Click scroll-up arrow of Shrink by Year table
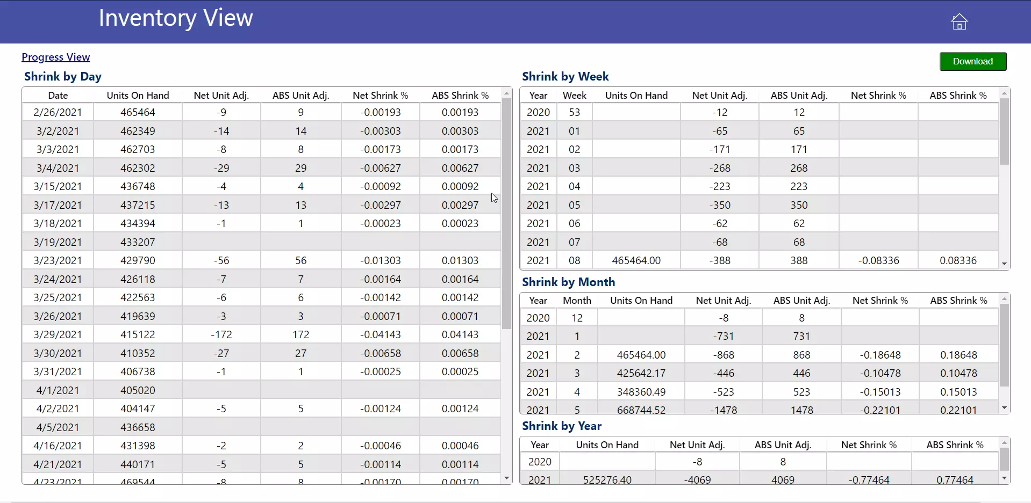Image resolution: width=1031 pixels, height=503 pixels. (1004, 443)
